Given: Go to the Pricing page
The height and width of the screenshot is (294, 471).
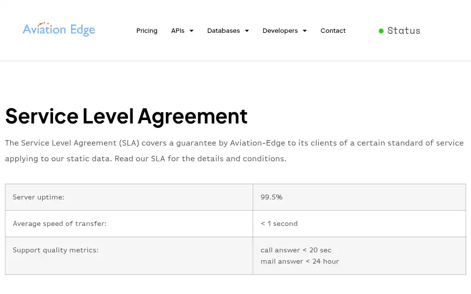Looking at the screenshot, I should (x=147, y=30).
